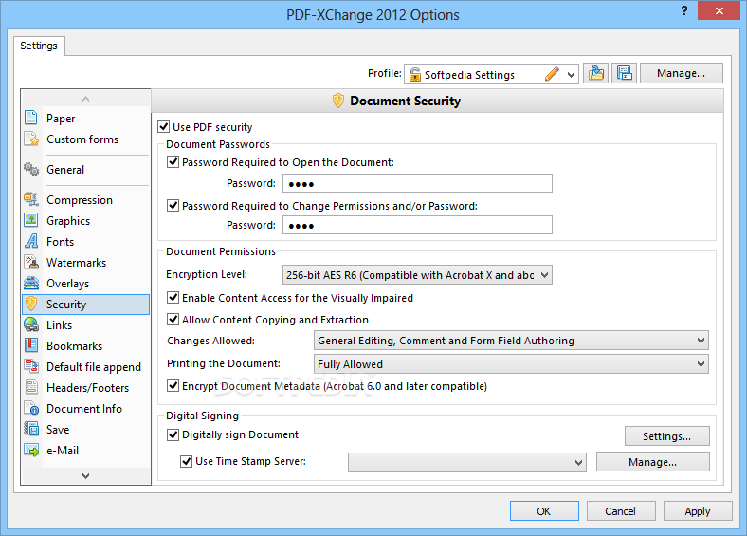Close the Options dialog window
The image size is (747, 536).
pyautogui.click(x=719, y=10)
